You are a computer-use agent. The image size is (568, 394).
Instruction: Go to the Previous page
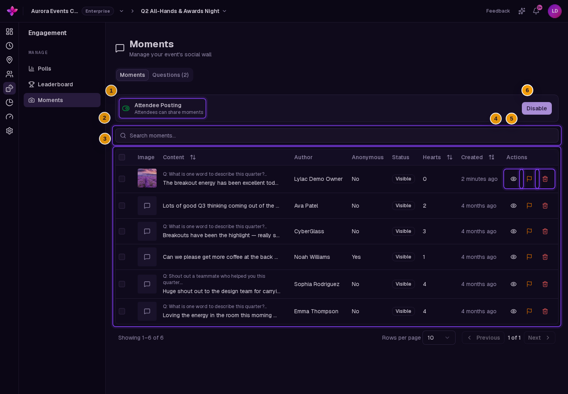[483, 338]
